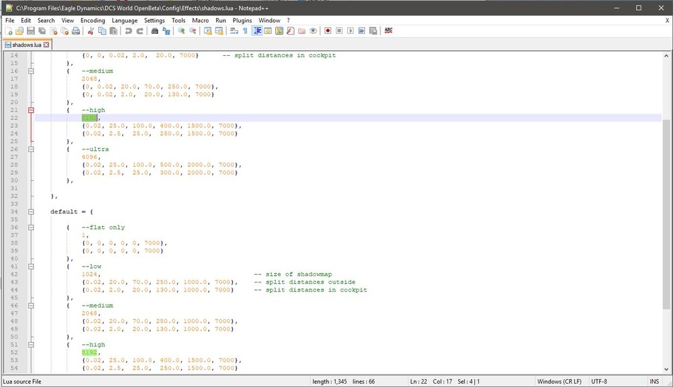This screenshot has width=673, height=387.
Task: Select the shadows.lua tab
Action: click(26, 45)
